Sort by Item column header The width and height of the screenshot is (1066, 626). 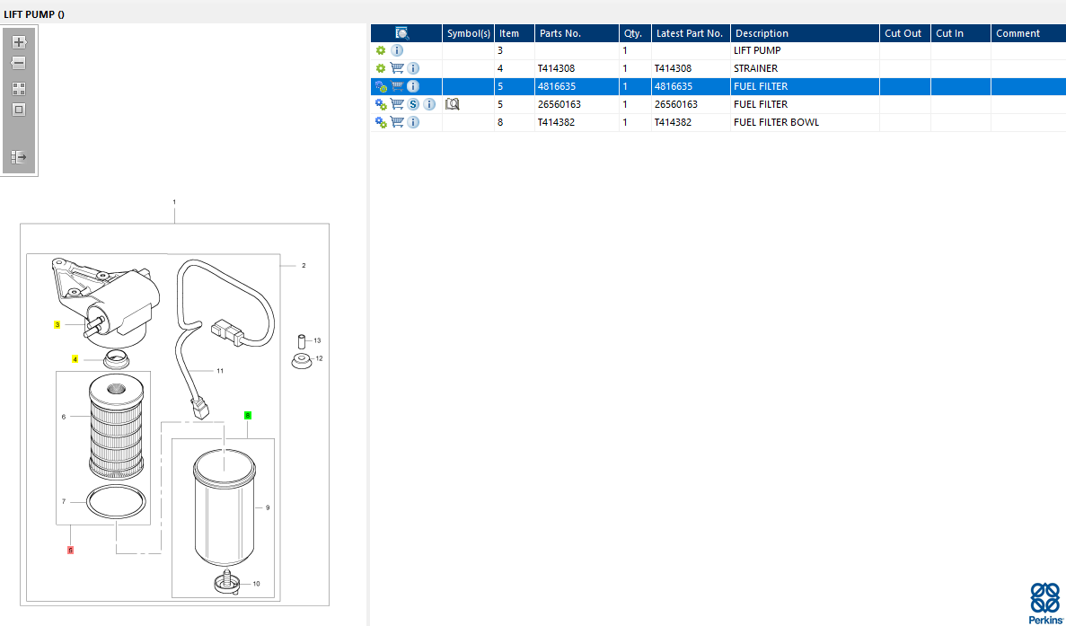(514, 33)
